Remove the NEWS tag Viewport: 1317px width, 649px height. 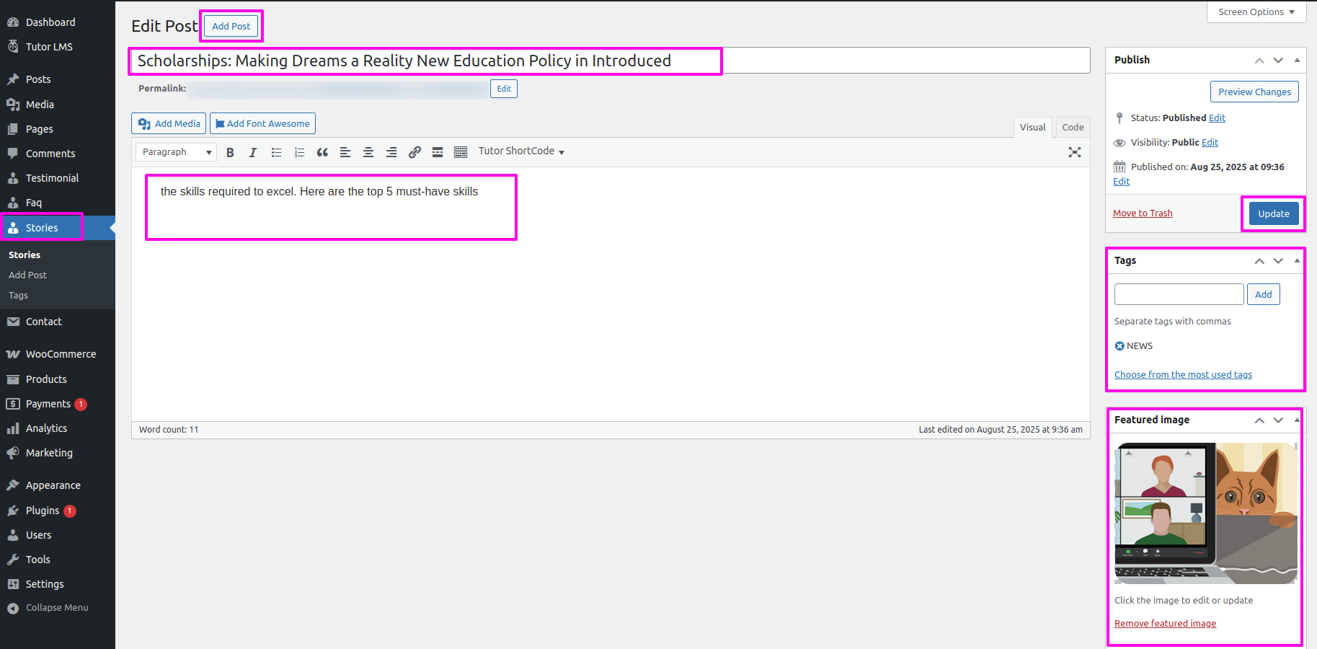point(1119,346)
